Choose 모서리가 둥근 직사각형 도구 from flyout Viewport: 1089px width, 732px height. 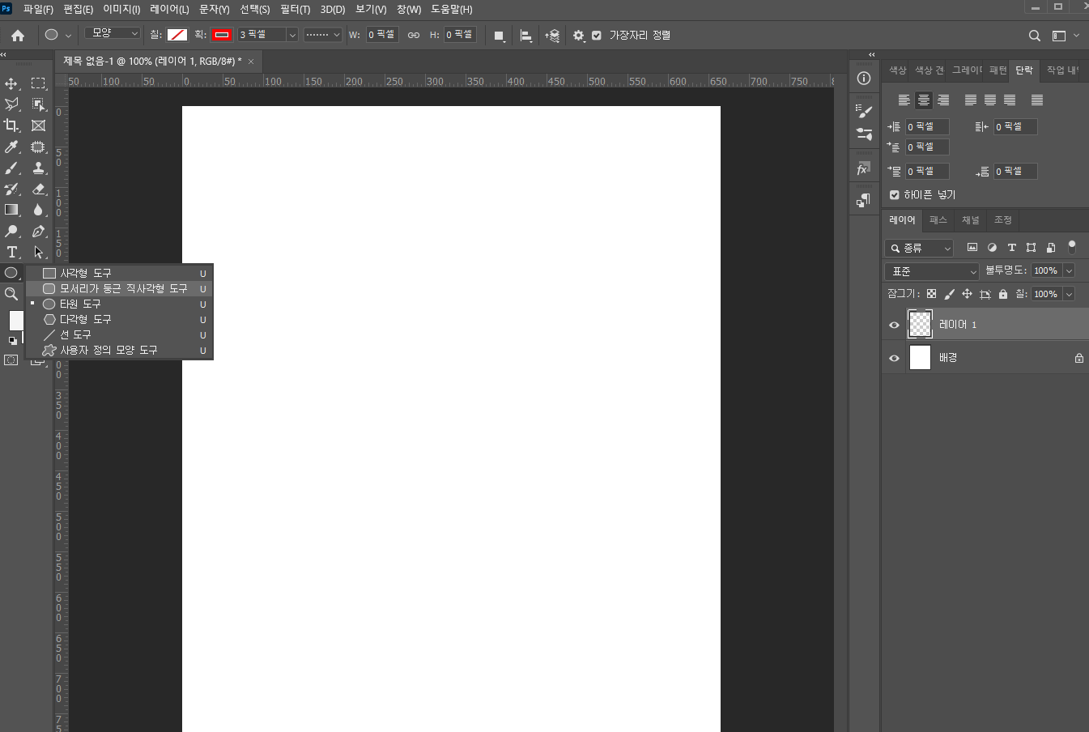click(x=120, y=288)
